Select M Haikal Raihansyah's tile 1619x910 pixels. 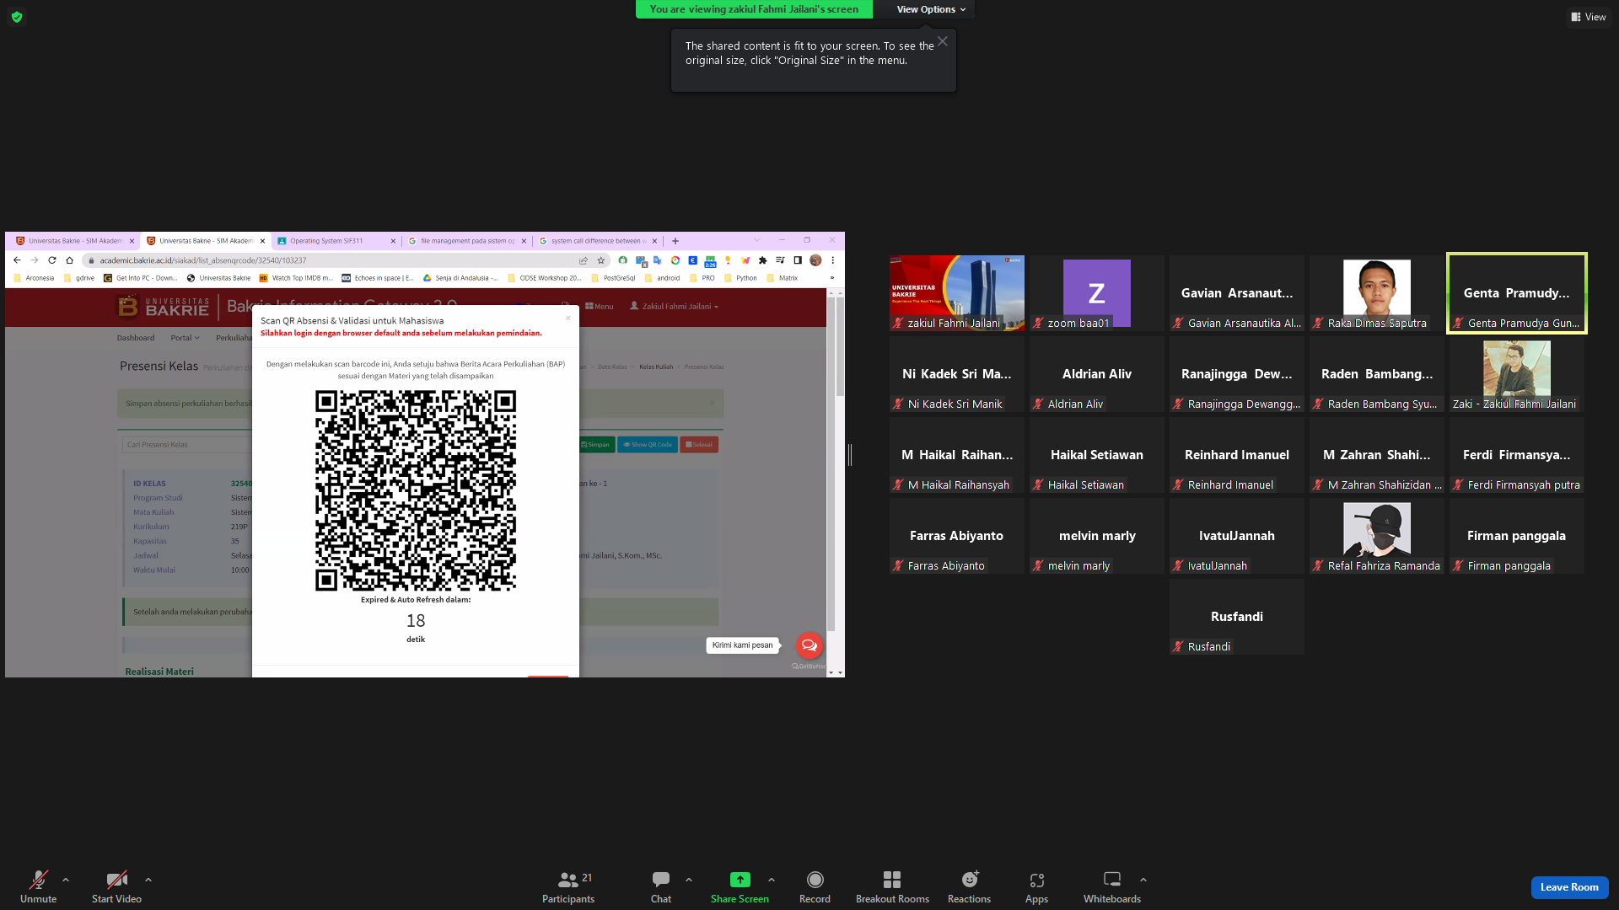coord(956,455)
